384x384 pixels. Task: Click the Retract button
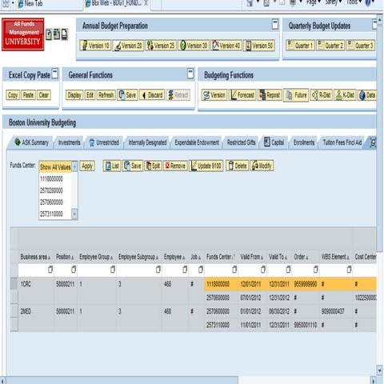(x=178, y=95)
